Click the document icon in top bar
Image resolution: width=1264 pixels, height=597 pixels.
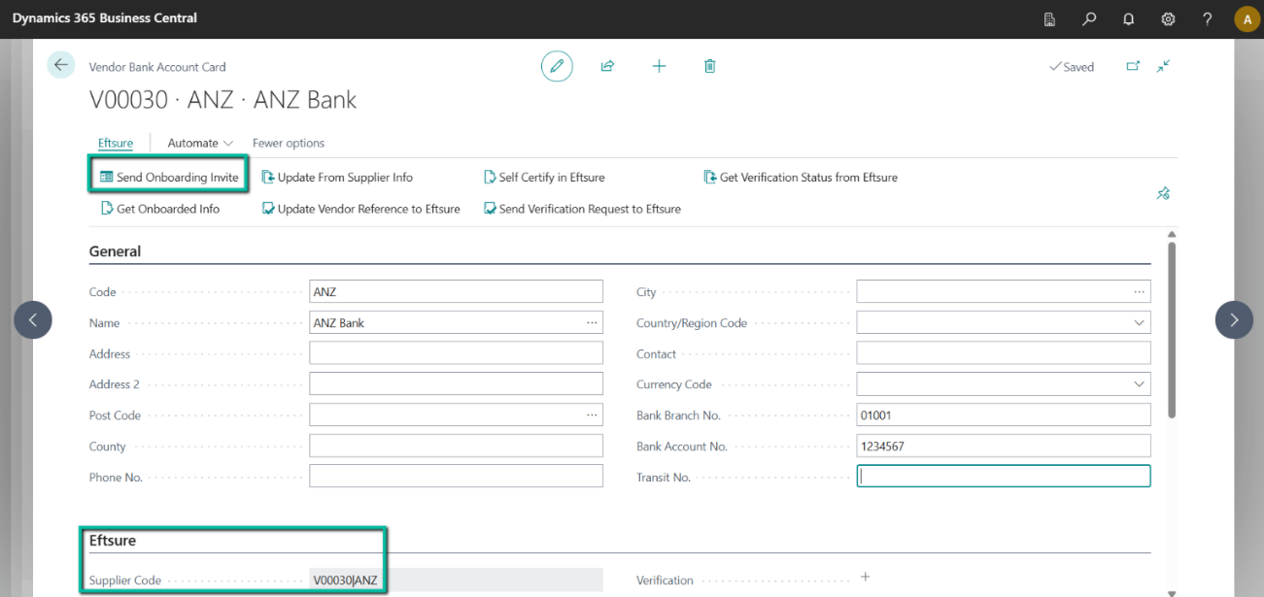[x=1049, y=18]
